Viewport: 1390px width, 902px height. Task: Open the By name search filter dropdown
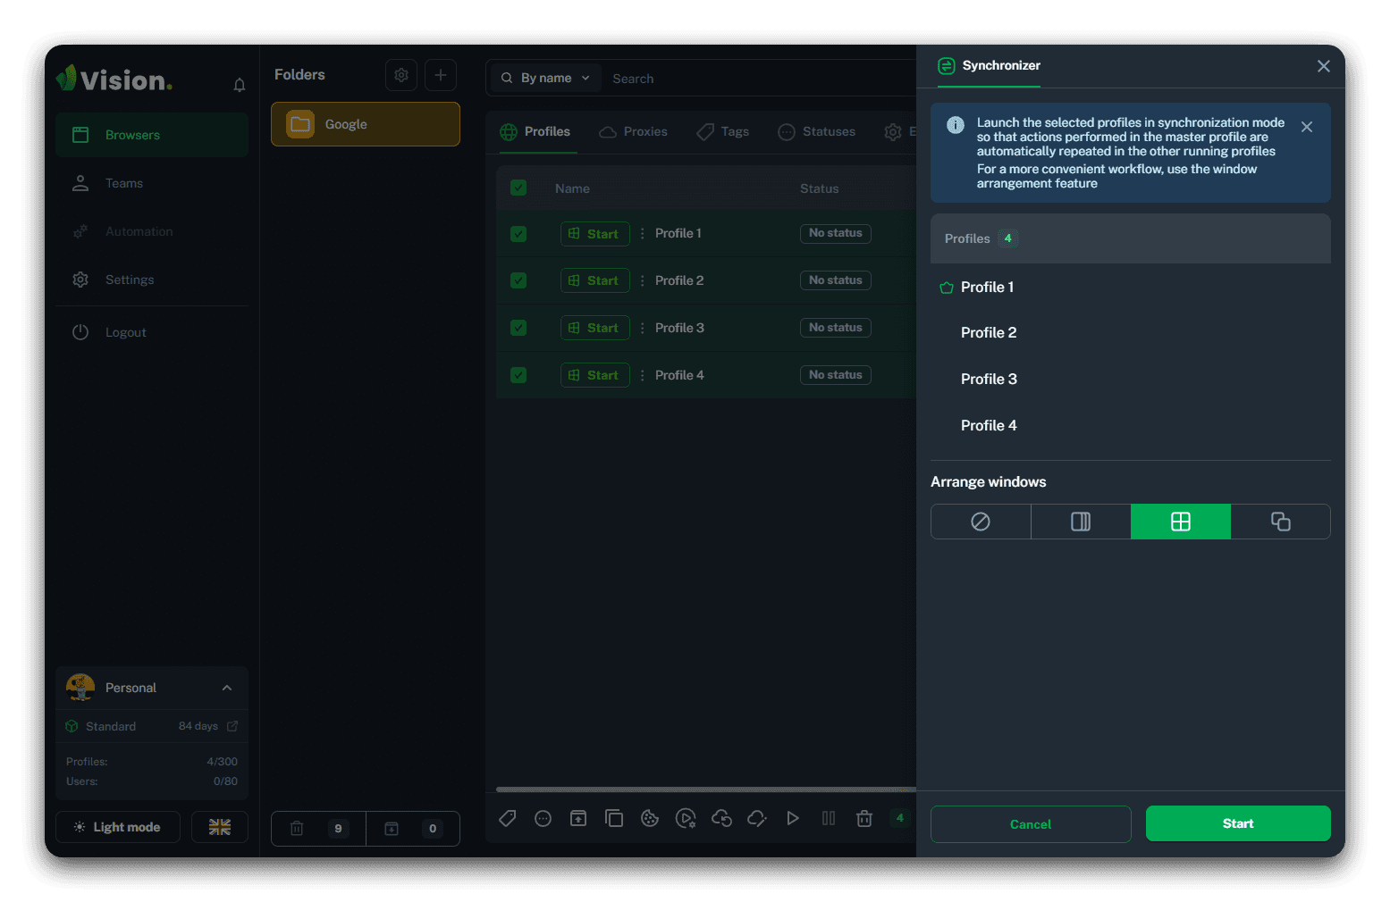[545, 79]
